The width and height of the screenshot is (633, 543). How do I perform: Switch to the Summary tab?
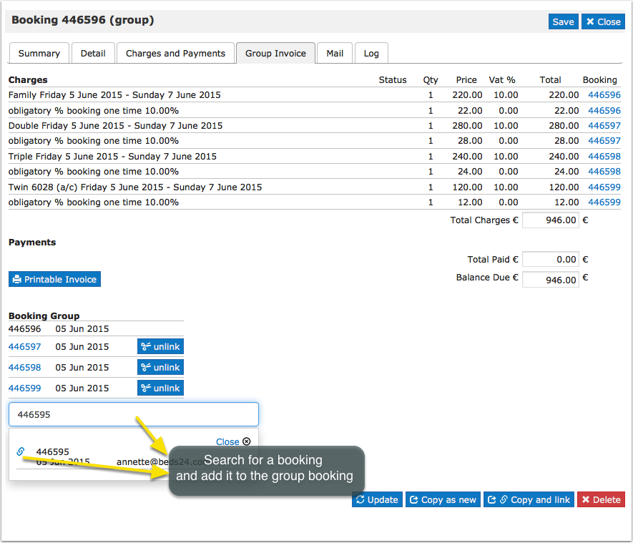39,53
